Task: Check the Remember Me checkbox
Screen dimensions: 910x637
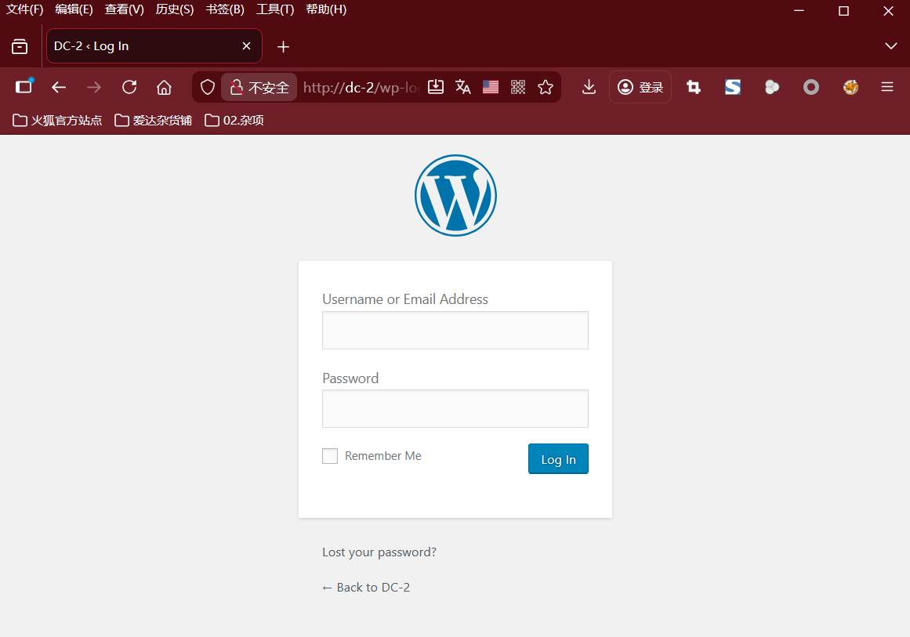Action: (x=330, y=456)
